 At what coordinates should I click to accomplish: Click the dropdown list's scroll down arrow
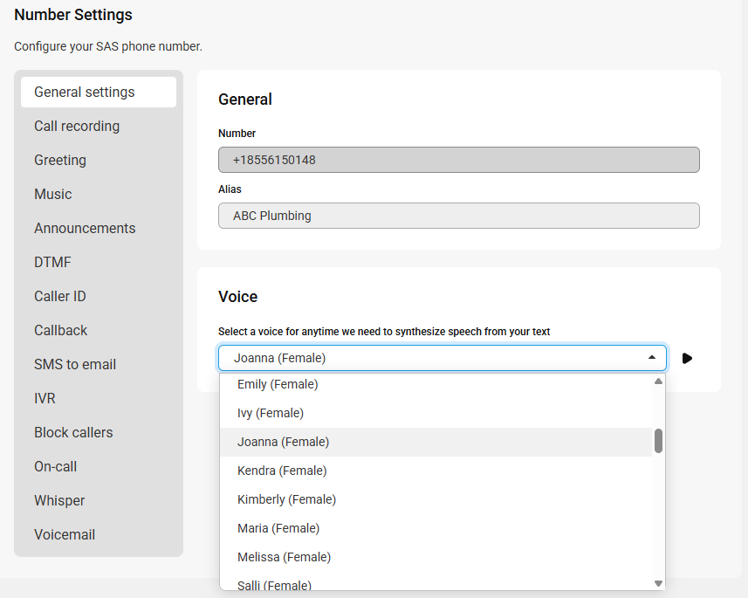click(658, 583)
